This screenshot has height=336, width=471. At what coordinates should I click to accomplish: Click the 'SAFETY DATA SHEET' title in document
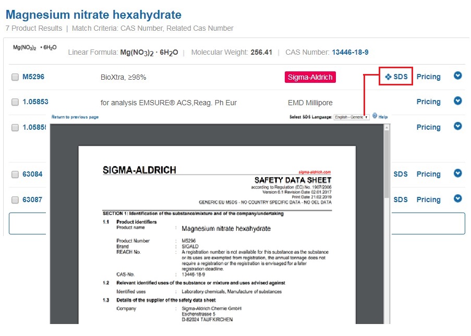[293, 180]
